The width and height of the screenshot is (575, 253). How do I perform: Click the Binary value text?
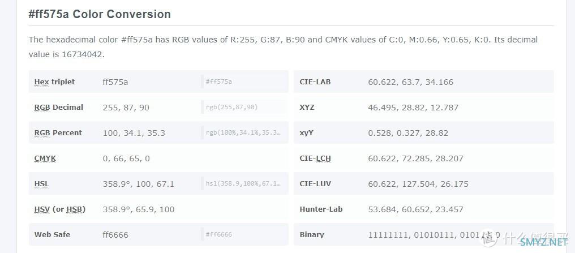point(434,235)
